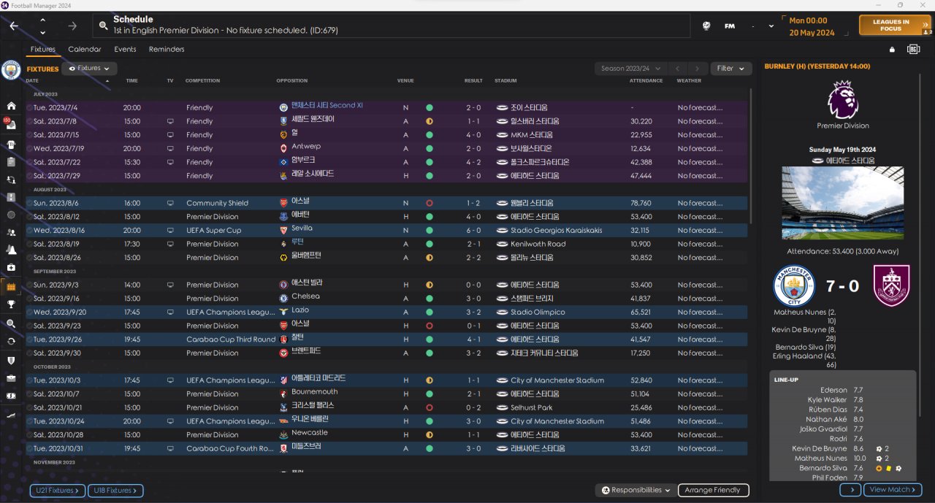Switch to the Events tab
This screenshot has width=935, height=503.
coord(125,50)
